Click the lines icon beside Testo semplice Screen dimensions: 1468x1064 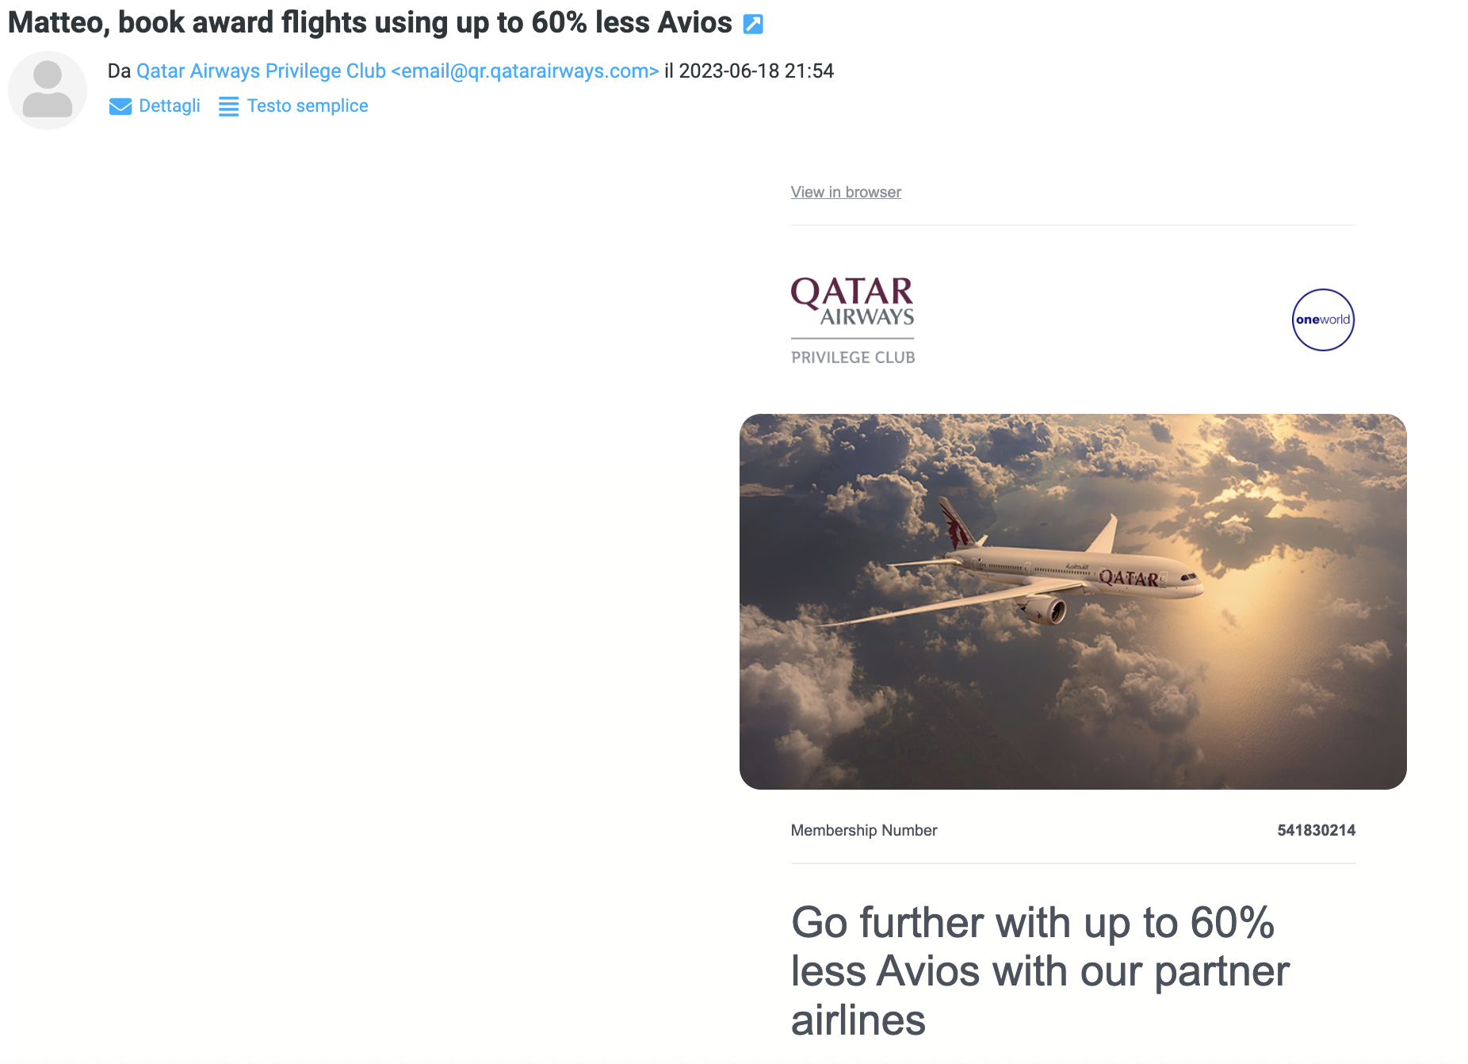tap(228, 106)
